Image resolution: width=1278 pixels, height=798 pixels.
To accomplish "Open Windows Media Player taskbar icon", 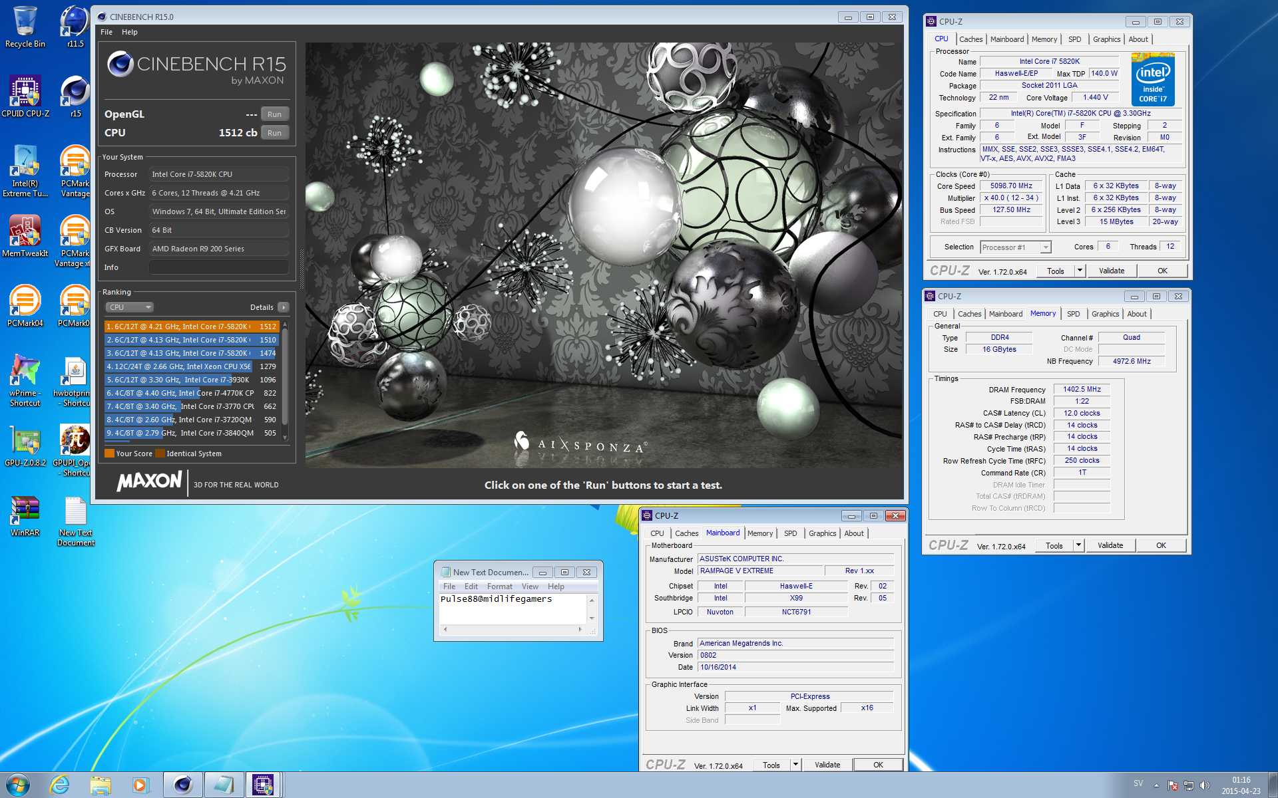I will click(140, 785).
